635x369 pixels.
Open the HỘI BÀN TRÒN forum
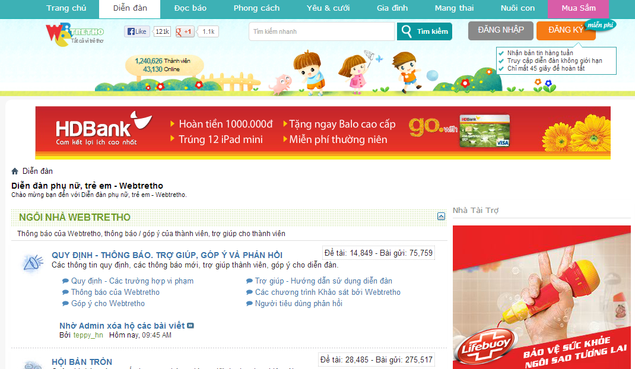pyautogui.click(x=82, y=362)
